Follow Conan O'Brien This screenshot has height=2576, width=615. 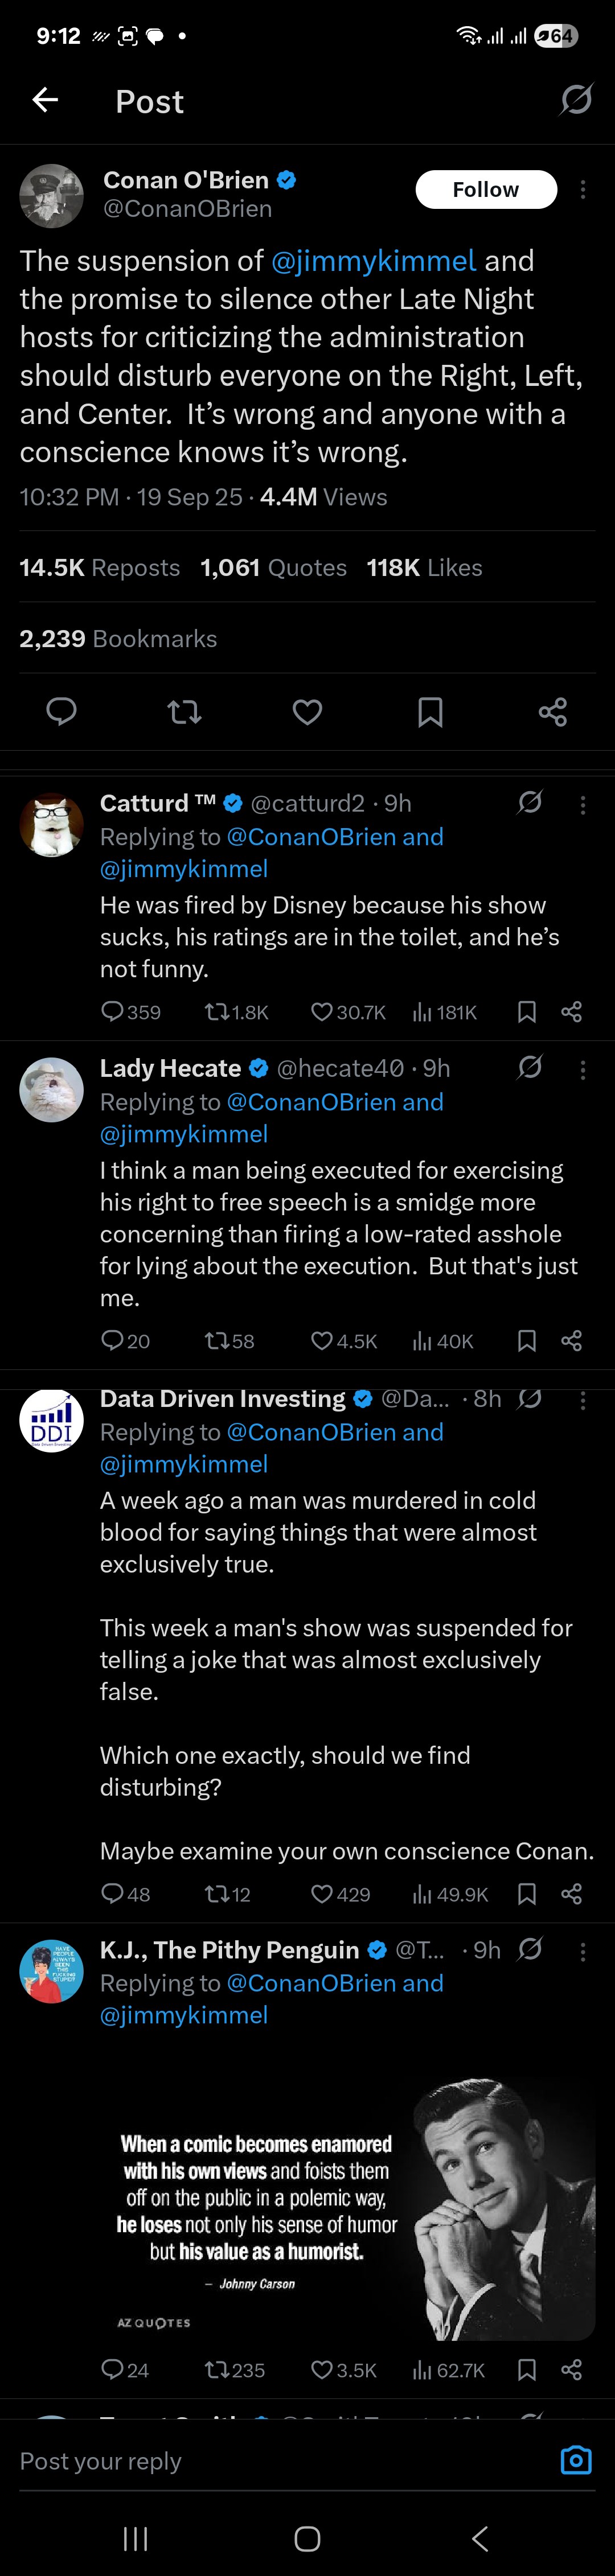[486, 190]
